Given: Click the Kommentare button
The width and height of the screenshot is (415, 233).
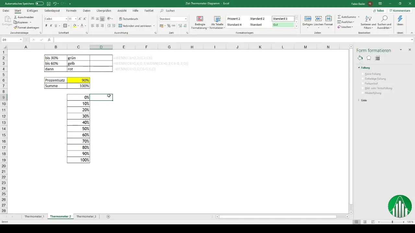Looking at the screenshot, I should (400, 11).
